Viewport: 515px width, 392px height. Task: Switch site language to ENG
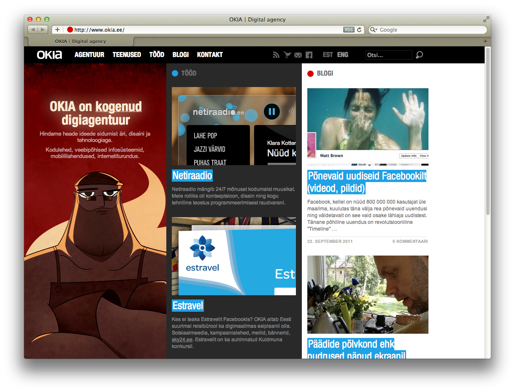[343, 55]
